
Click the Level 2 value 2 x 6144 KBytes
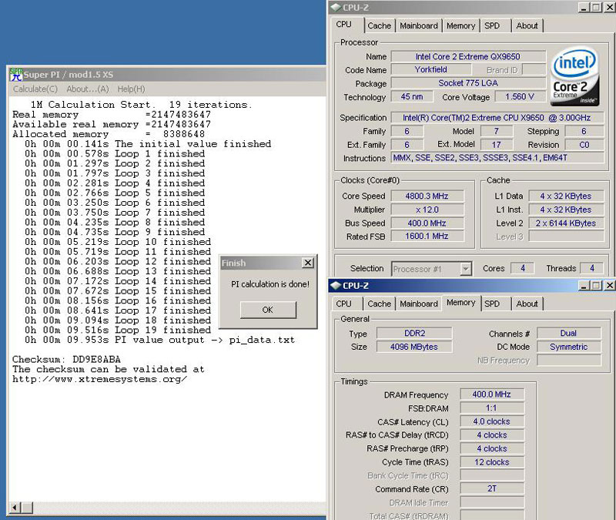(x=566, y=223)
